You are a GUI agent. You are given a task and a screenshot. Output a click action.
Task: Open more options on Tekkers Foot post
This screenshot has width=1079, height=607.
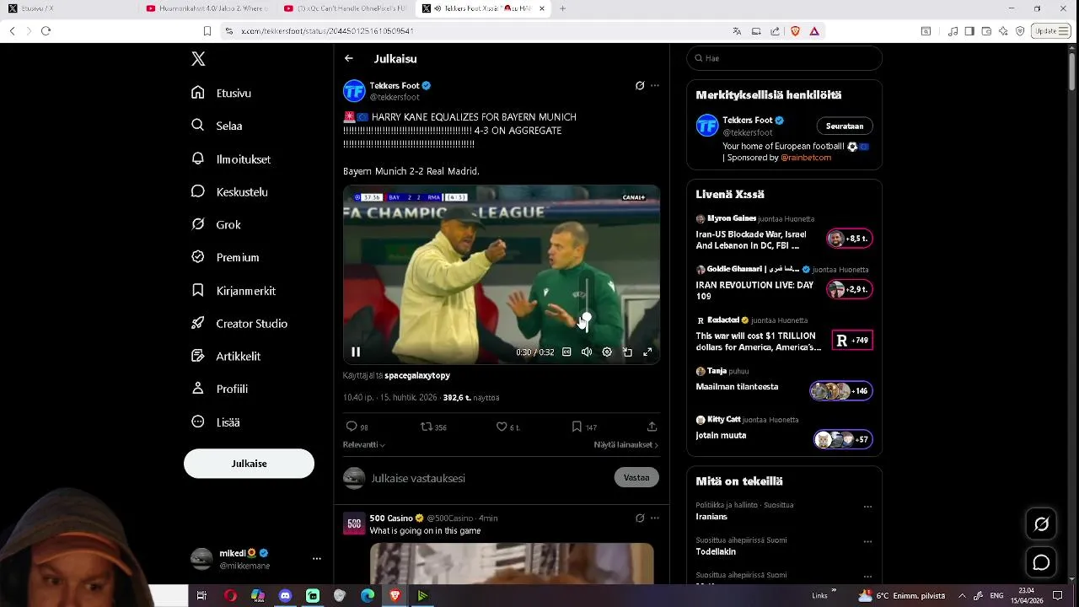[x=655, y=86]
